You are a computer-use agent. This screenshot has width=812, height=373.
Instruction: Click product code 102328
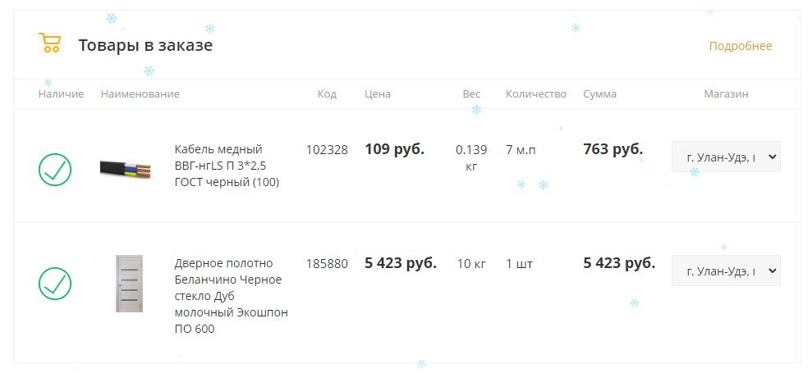327,150
